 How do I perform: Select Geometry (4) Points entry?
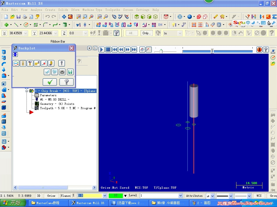tap(57, 104)
